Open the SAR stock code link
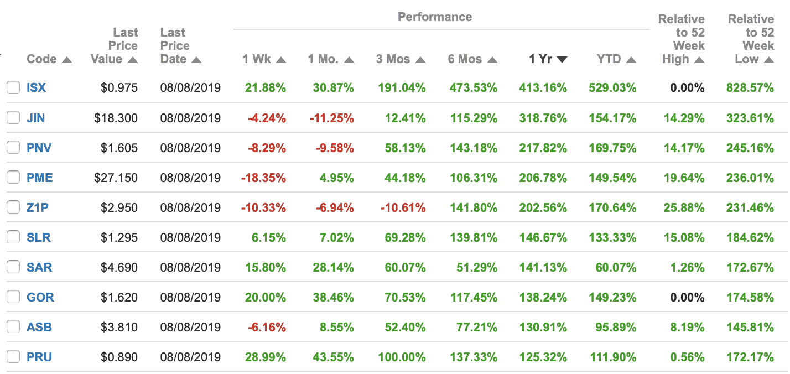Image resolution: width=790 pixels, height=374 pixels. coord(39,267)
